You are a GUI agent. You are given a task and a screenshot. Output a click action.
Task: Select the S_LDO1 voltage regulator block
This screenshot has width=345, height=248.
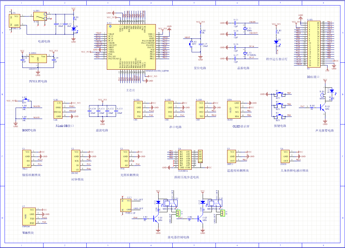pyautogui.click(x=38, y=58)
